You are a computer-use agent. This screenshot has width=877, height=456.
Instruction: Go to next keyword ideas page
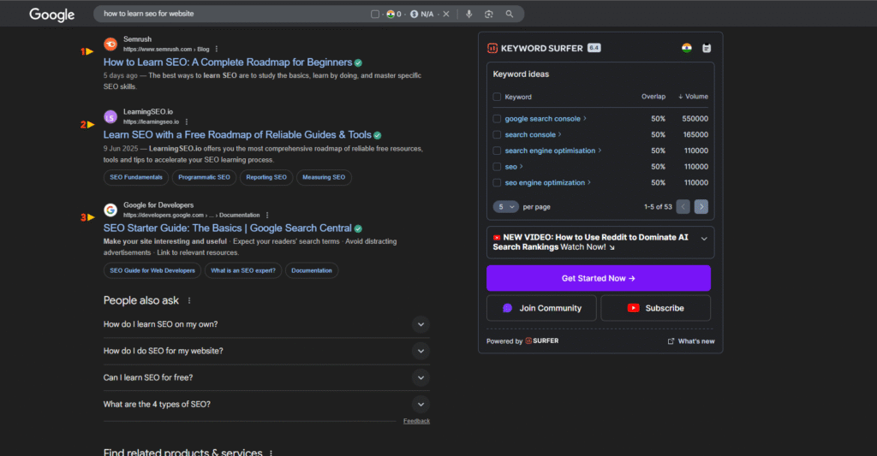[x=701, y=207]
